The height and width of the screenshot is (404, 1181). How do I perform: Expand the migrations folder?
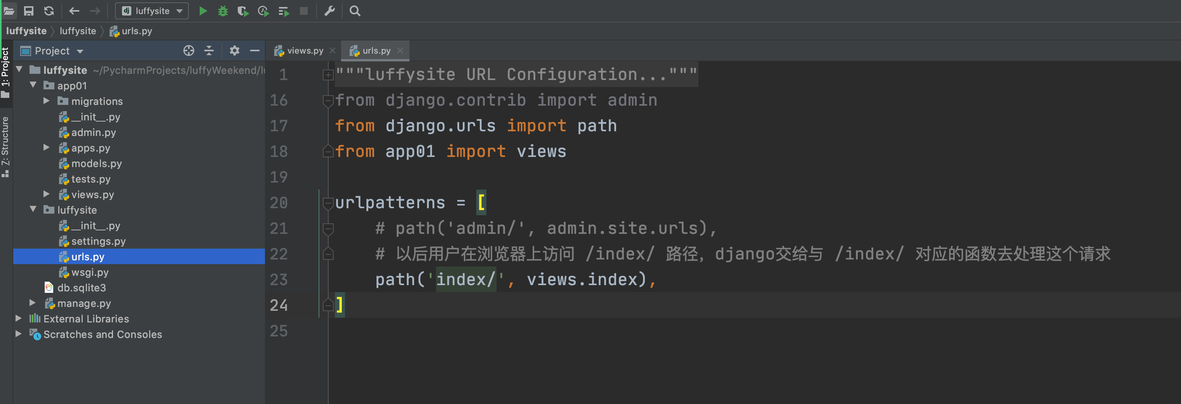tap(46, 101)
